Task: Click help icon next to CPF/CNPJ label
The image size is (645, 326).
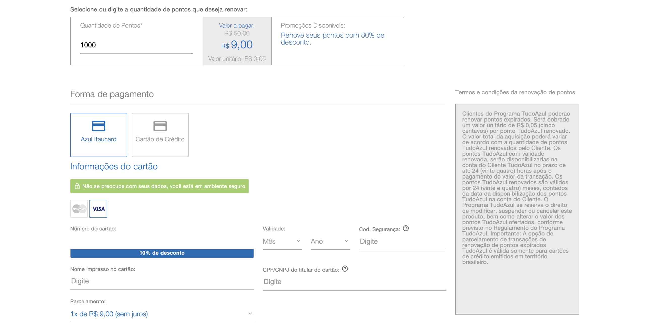Action: 345,269
